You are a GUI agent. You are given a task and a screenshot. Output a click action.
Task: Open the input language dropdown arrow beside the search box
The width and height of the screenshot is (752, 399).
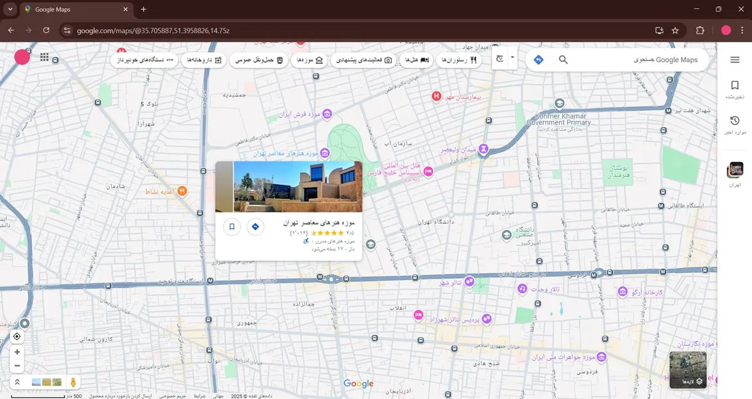[x=513, y=57]
